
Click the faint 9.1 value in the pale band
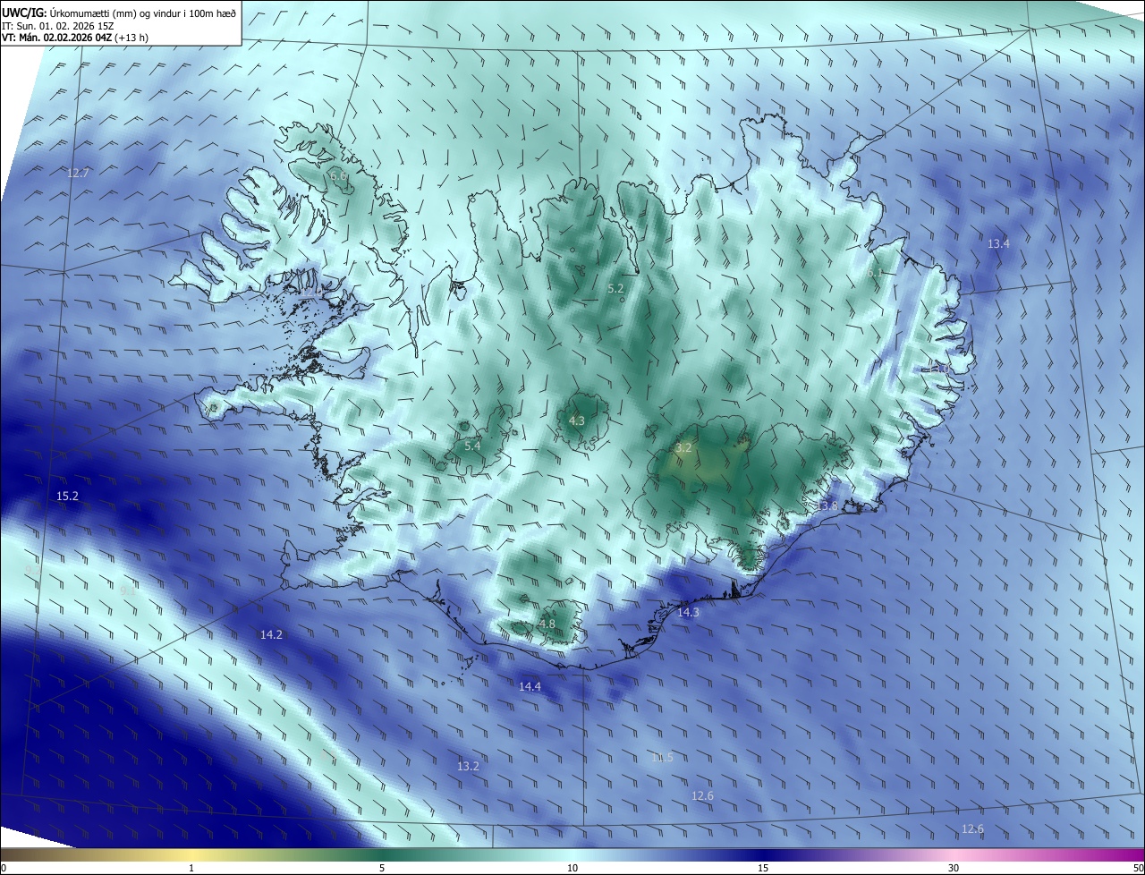click(128, 590)
